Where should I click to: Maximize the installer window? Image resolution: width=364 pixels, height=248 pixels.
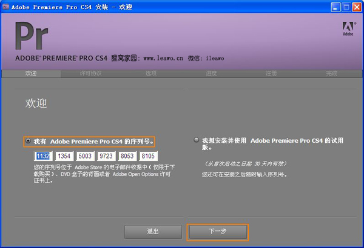point(346,7)
